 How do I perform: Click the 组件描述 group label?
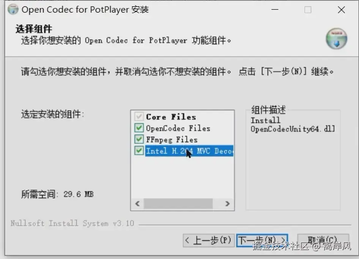268,110
